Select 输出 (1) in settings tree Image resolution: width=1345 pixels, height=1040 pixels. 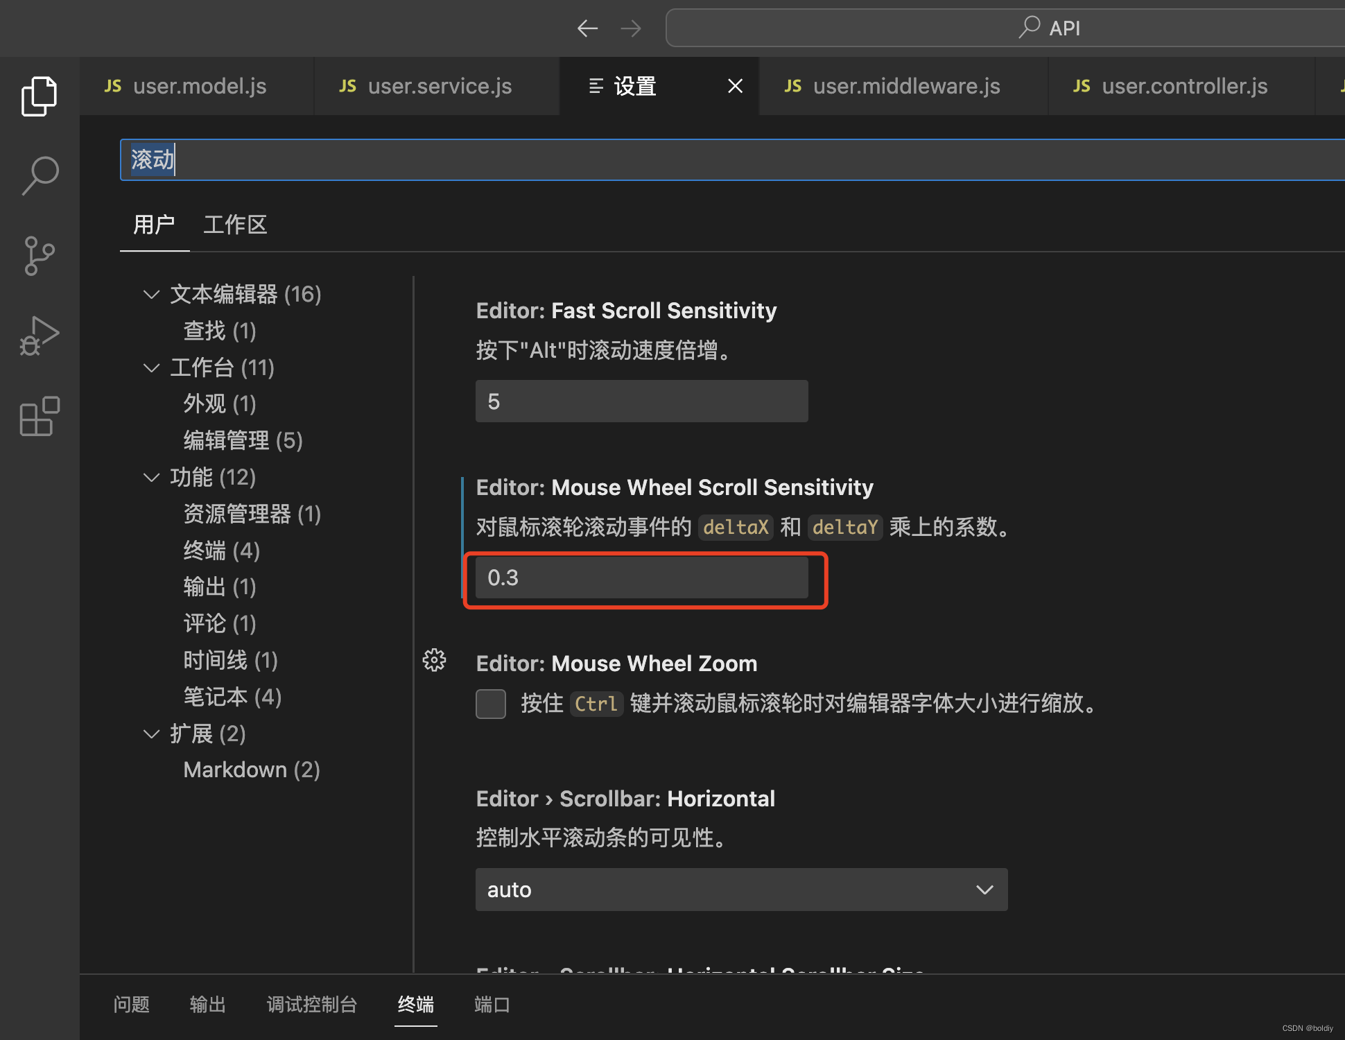pos(220,587)
